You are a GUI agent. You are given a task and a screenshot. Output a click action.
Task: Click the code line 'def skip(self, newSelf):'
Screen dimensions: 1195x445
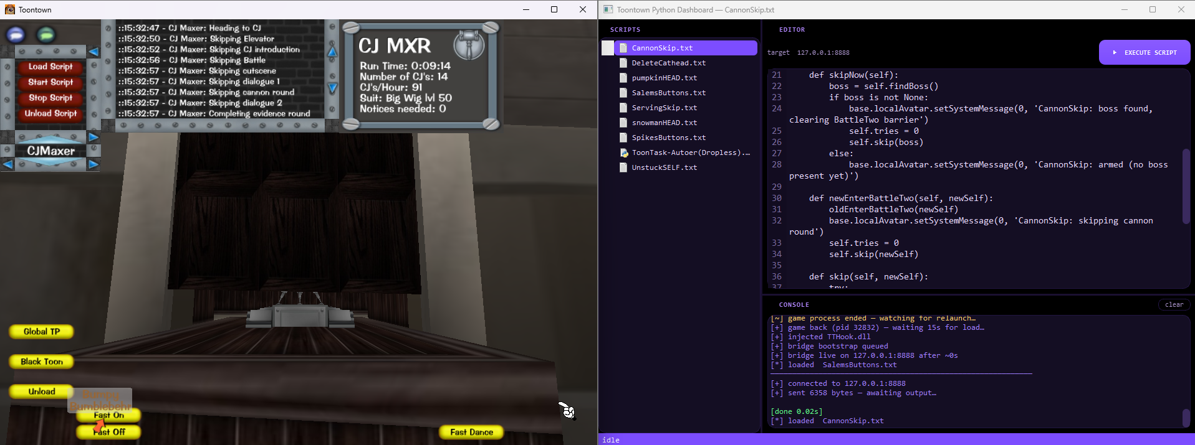click(868, 276)
